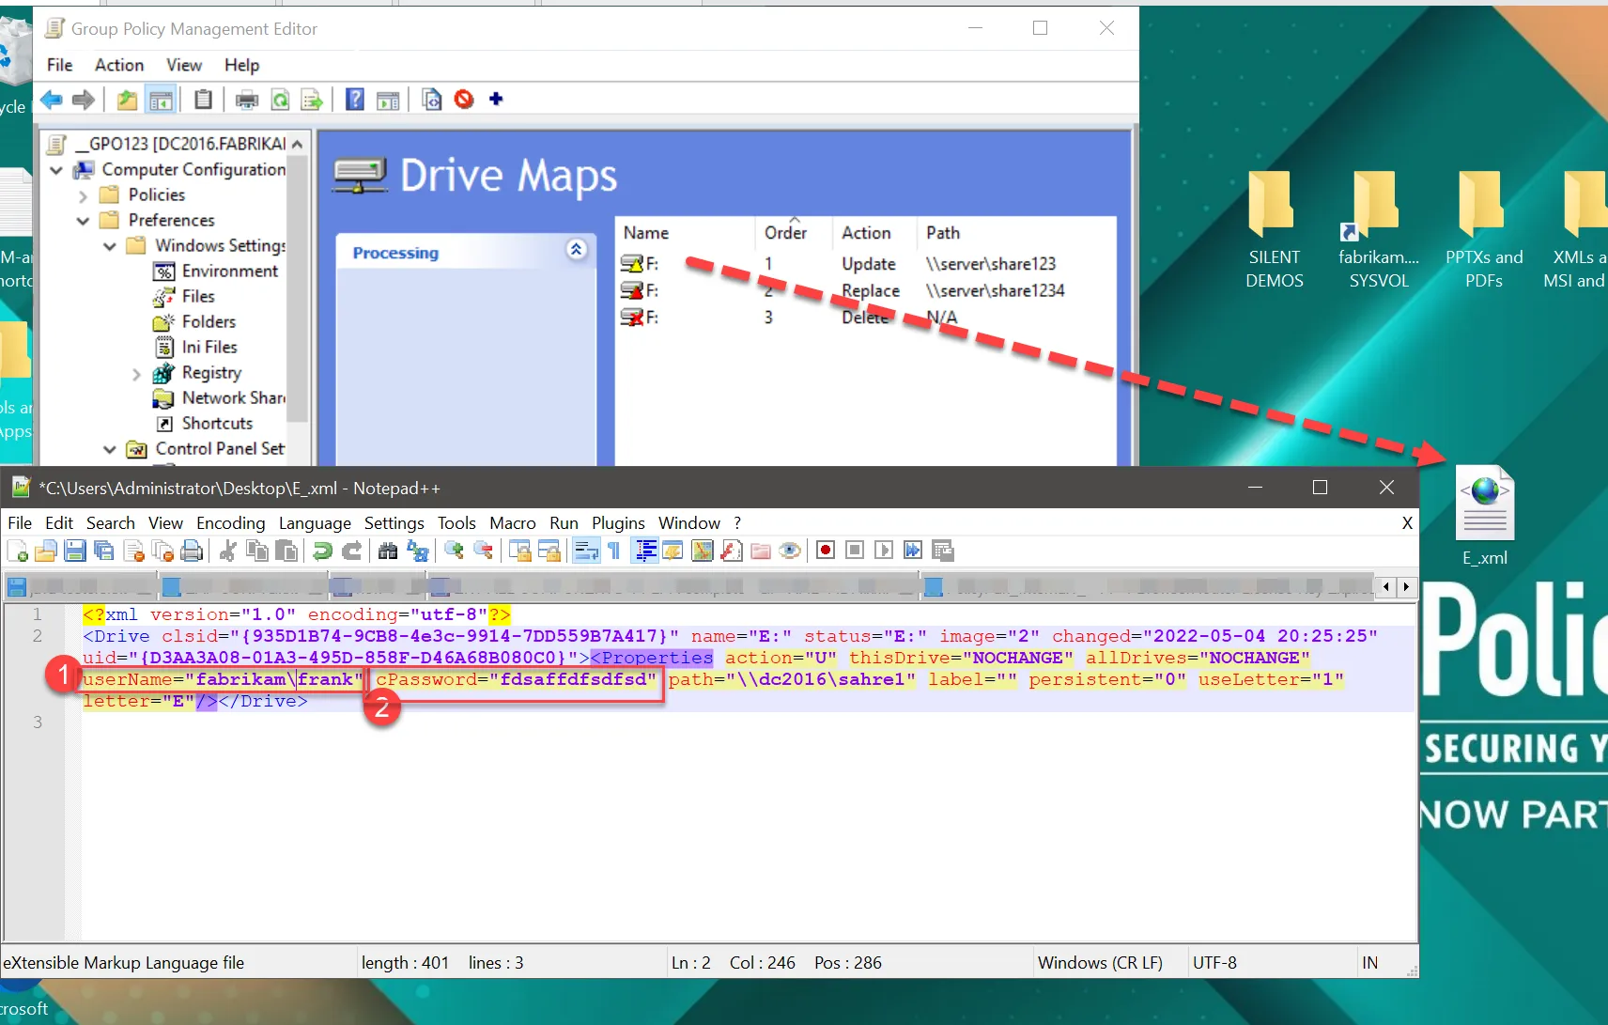
Task: Click the Refresh icon in Group Policy toolbar
Action: click(x=280, y=100)
